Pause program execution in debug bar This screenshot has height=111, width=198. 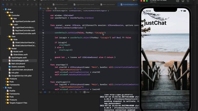[49, 92]
